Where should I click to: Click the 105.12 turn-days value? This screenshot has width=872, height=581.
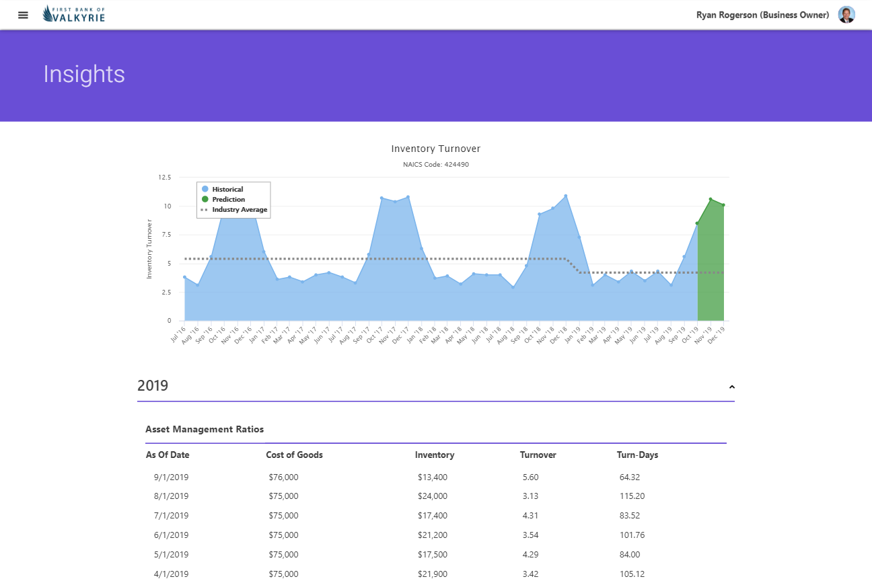tap(632, 574)
